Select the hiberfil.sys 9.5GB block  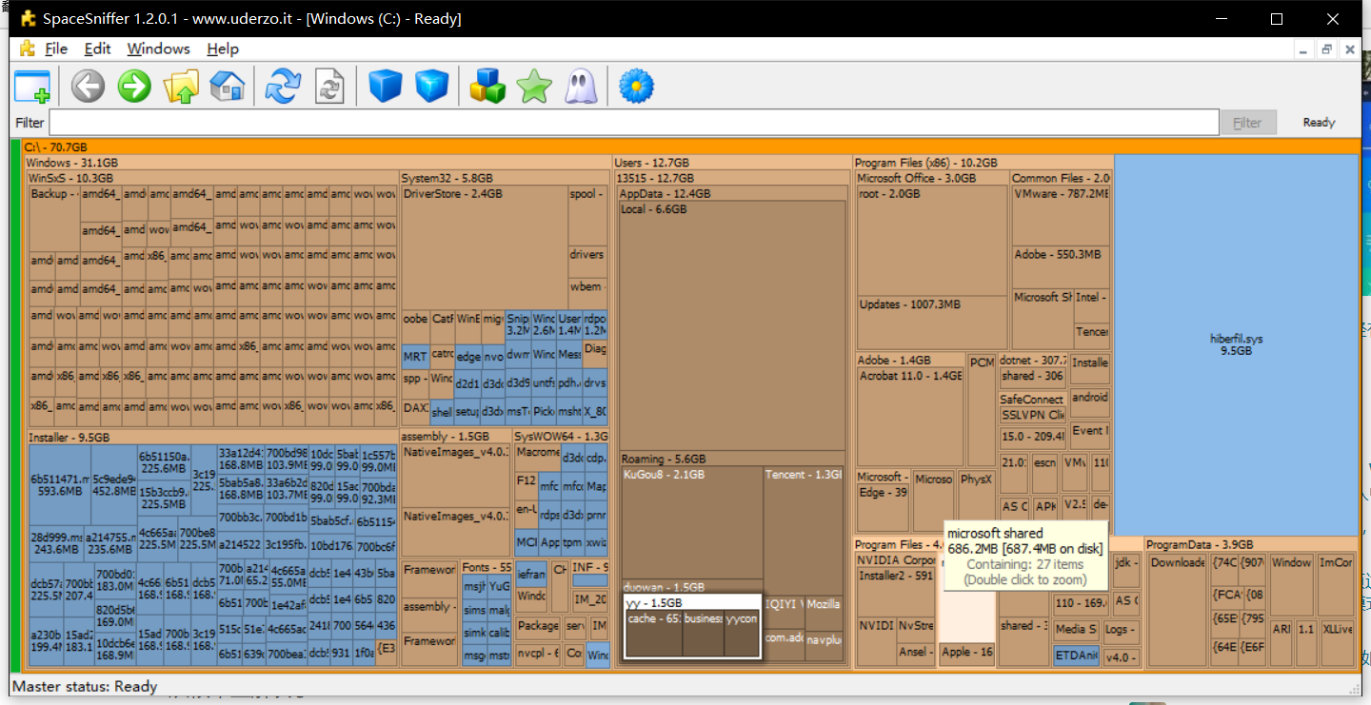pyautogui.click(x=1236, y=345)
